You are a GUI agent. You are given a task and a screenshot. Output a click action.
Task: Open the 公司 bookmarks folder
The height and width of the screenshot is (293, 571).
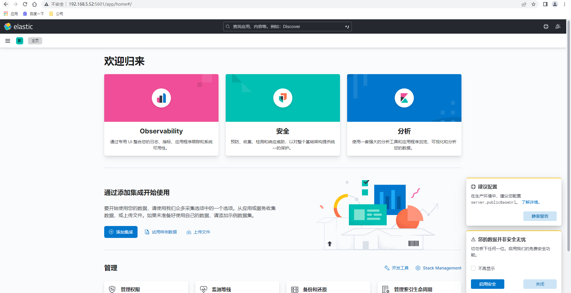(56, 14)
